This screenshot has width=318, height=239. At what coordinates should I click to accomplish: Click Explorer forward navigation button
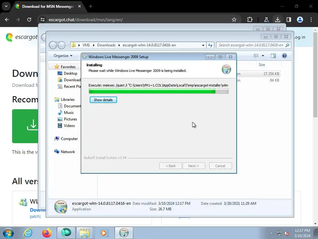click(61, 45)
